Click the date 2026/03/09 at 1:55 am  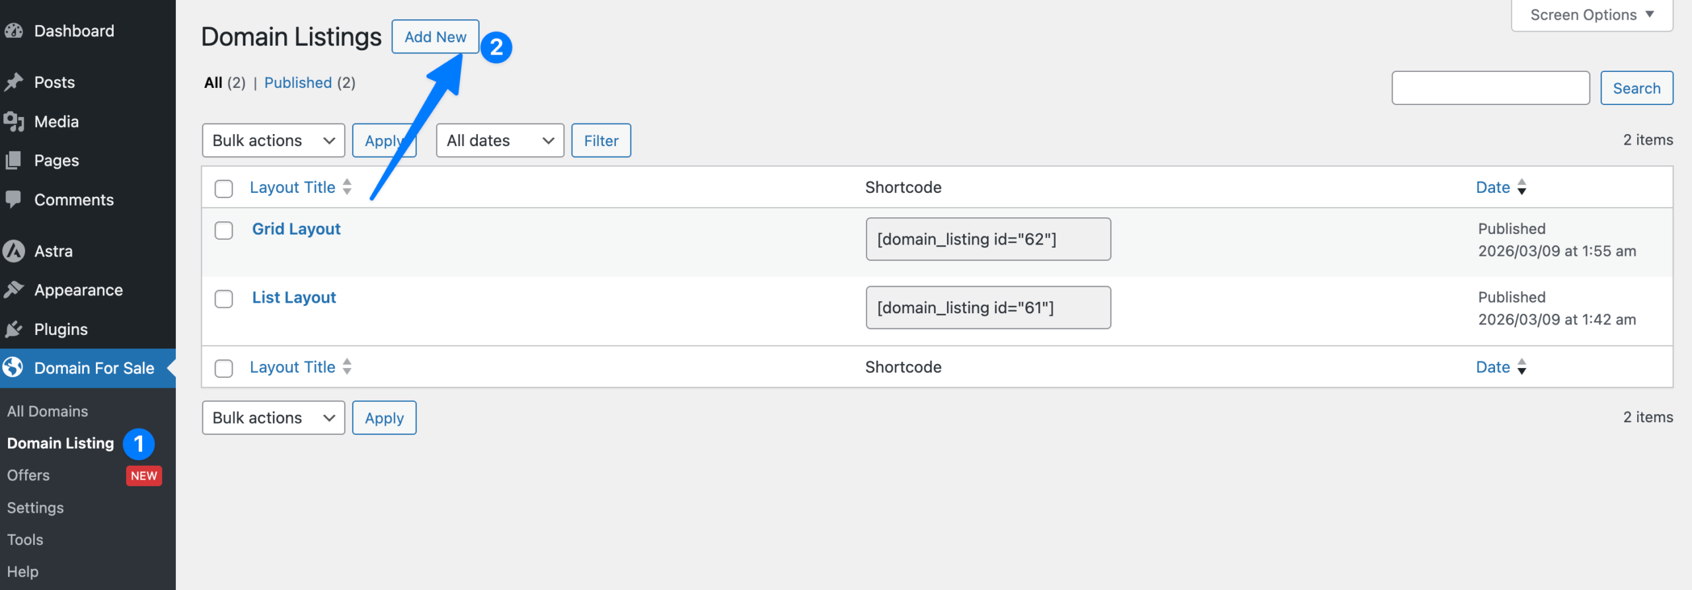point(1557,251)
